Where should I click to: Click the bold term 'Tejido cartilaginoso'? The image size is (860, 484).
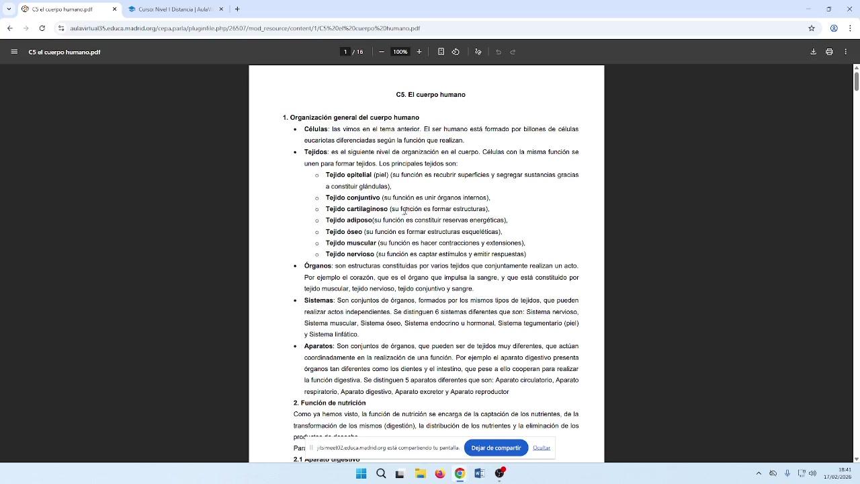click(x=356, y=209)
